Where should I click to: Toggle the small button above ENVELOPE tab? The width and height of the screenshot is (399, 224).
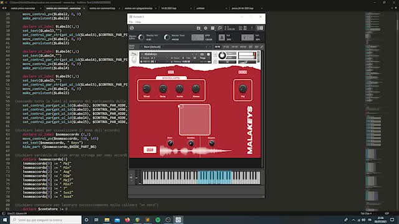171,72
